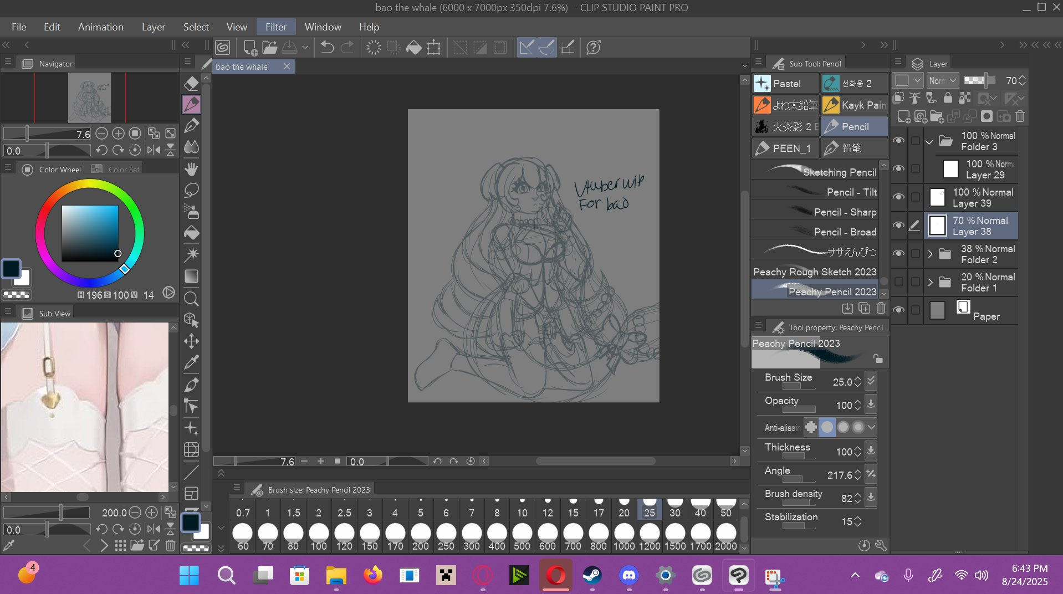The image size is (1063, 594).
Task: Select the Eraser tool in the toolbar
Action: click(191, 84)
